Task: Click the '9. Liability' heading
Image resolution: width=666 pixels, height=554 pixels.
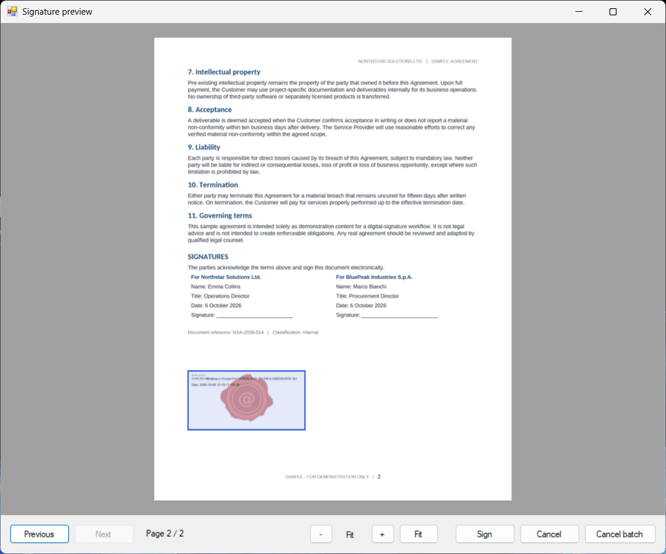Action: coord(204,147)
